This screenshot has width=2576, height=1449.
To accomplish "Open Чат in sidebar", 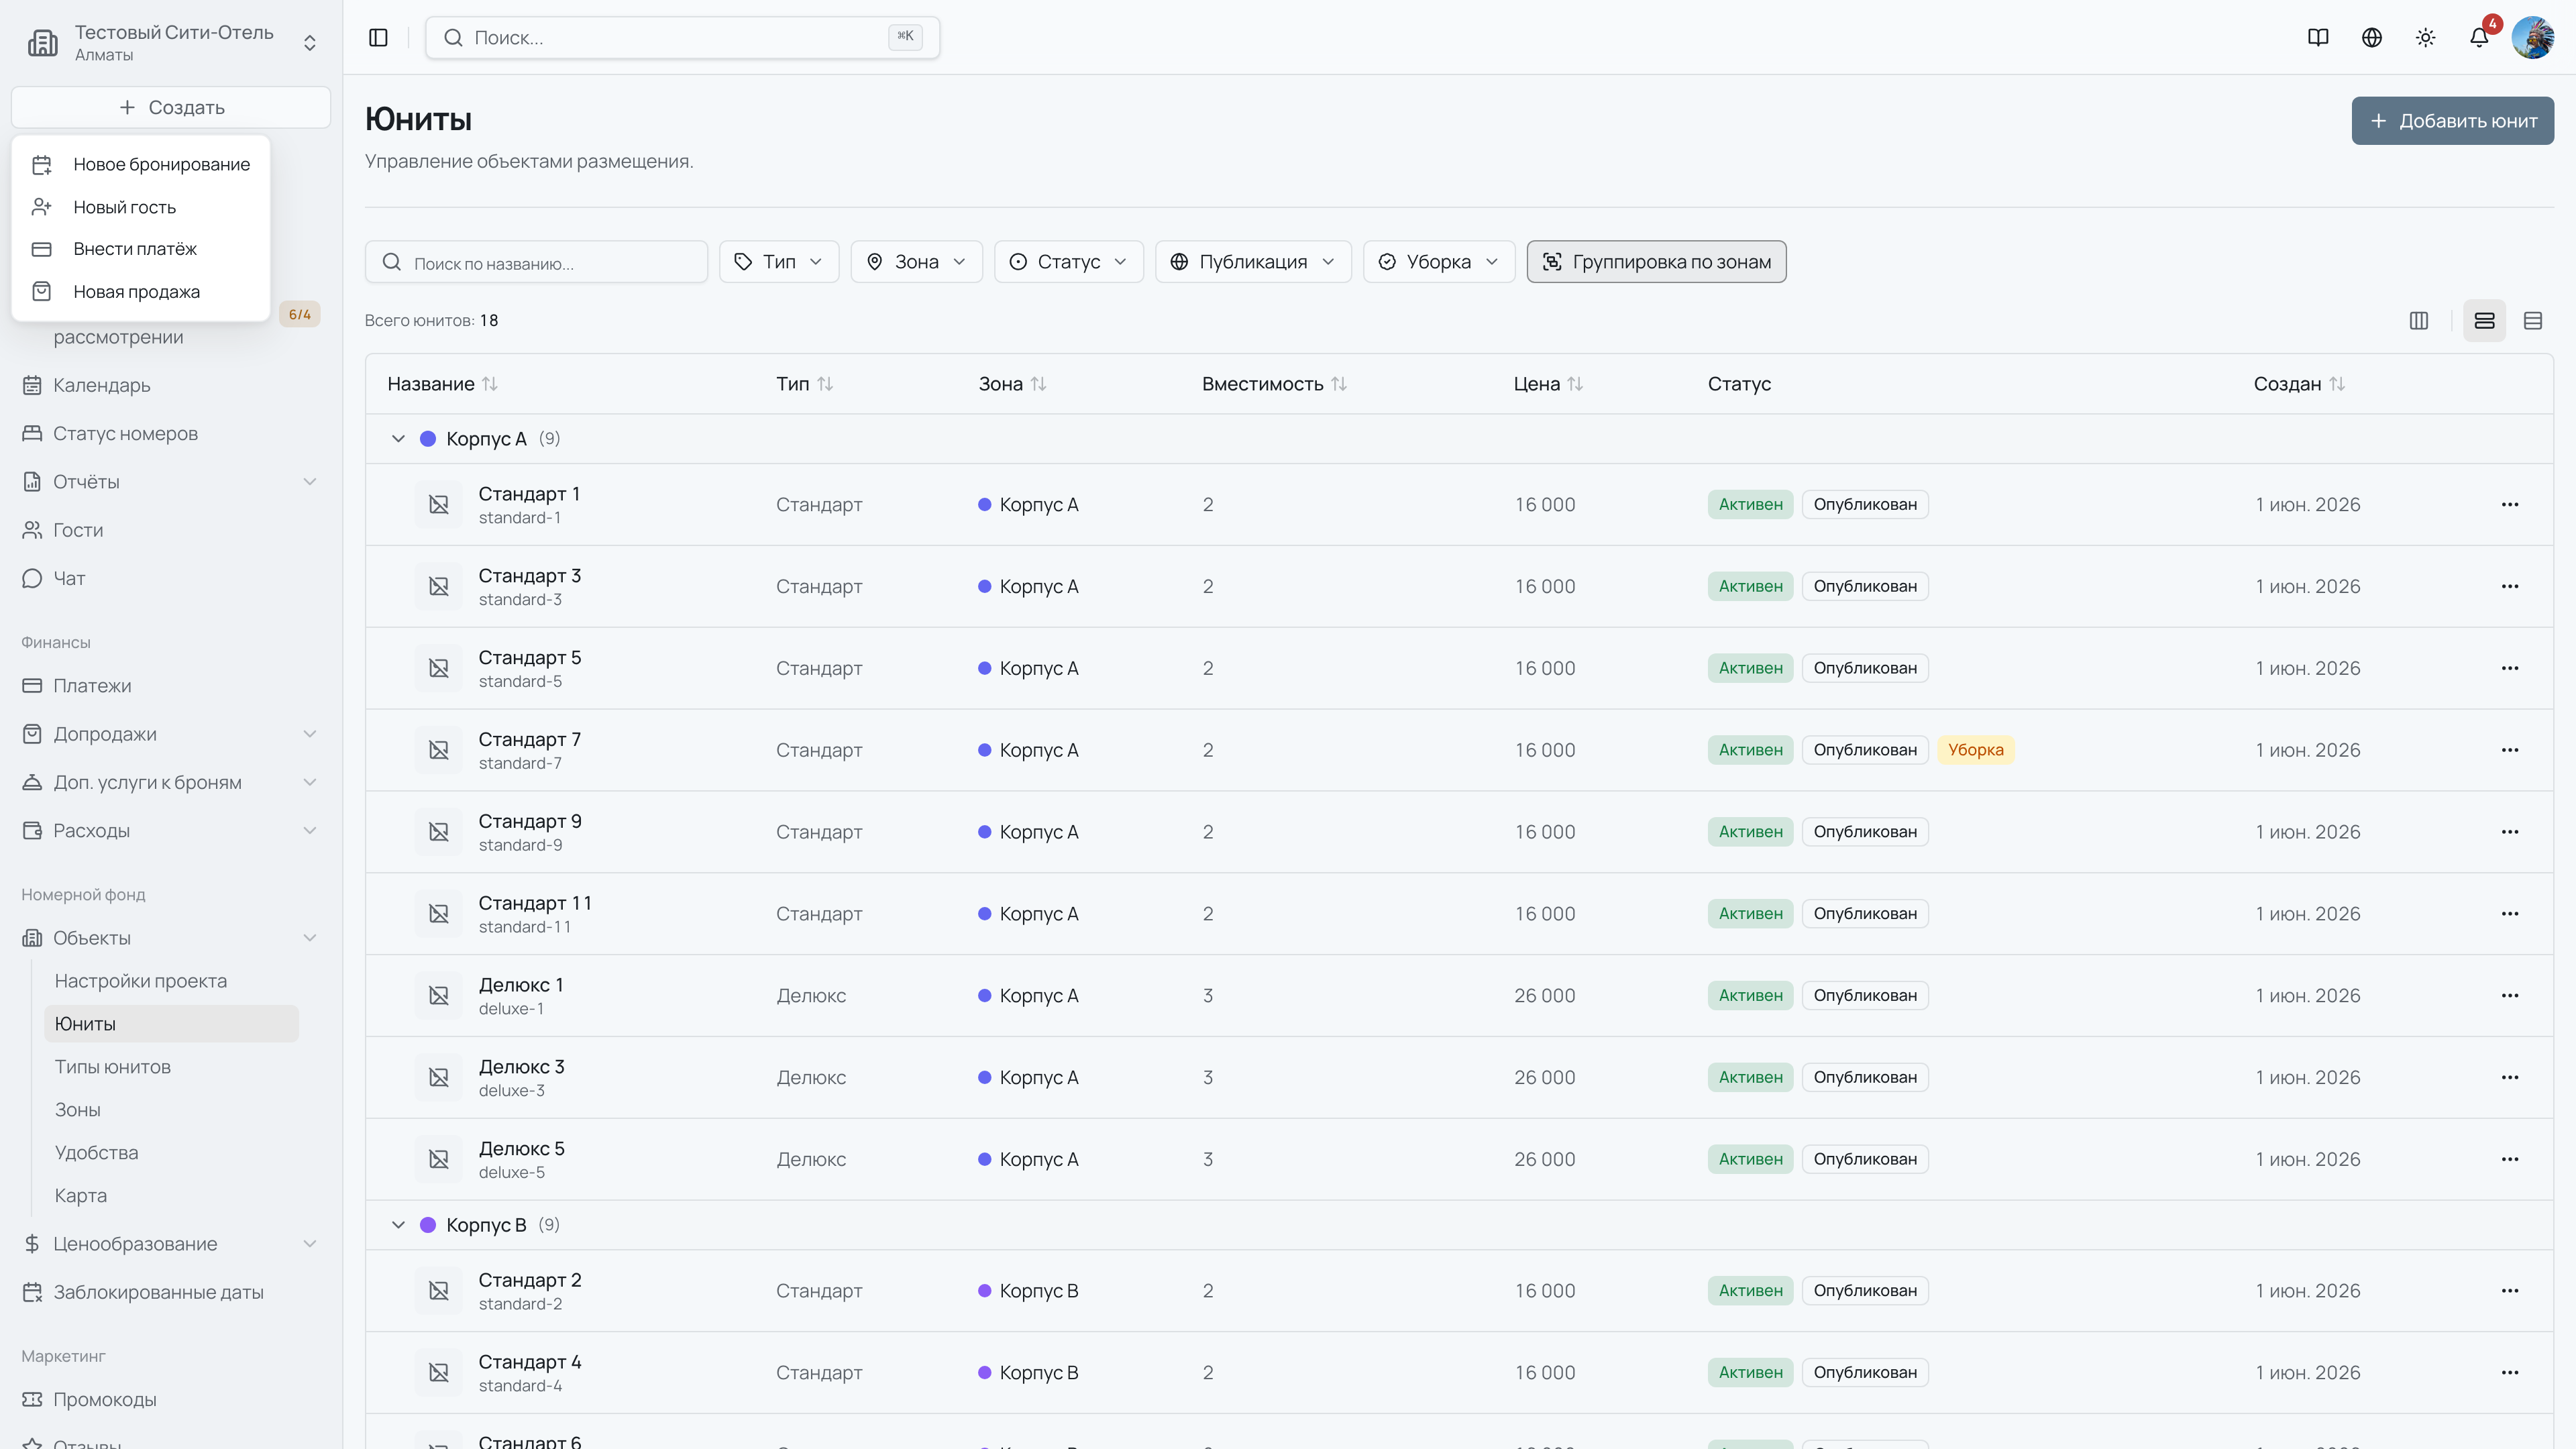I will 171,578.
